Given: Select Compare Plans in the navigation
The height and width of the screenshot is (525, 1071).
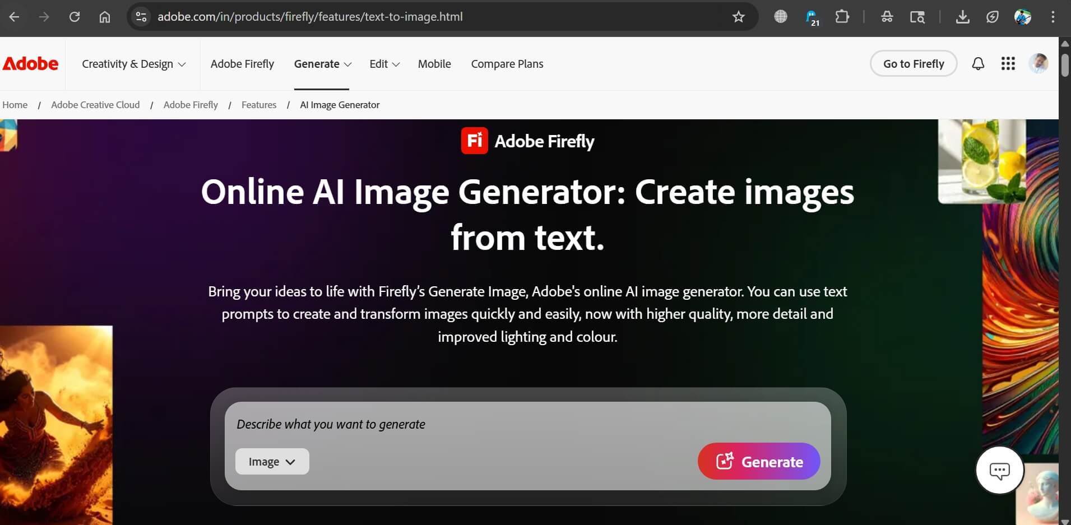Looking at the screenshot, I should 507,64.
